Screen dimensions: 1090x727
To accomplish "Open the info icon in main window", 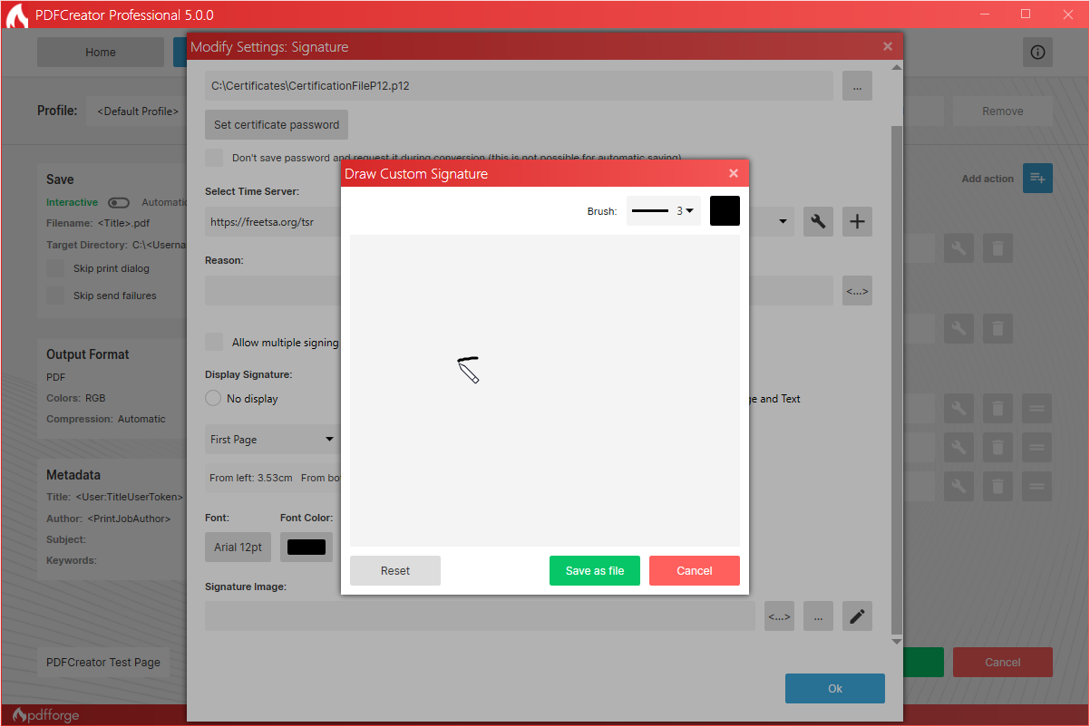I will coord(1037,52).
